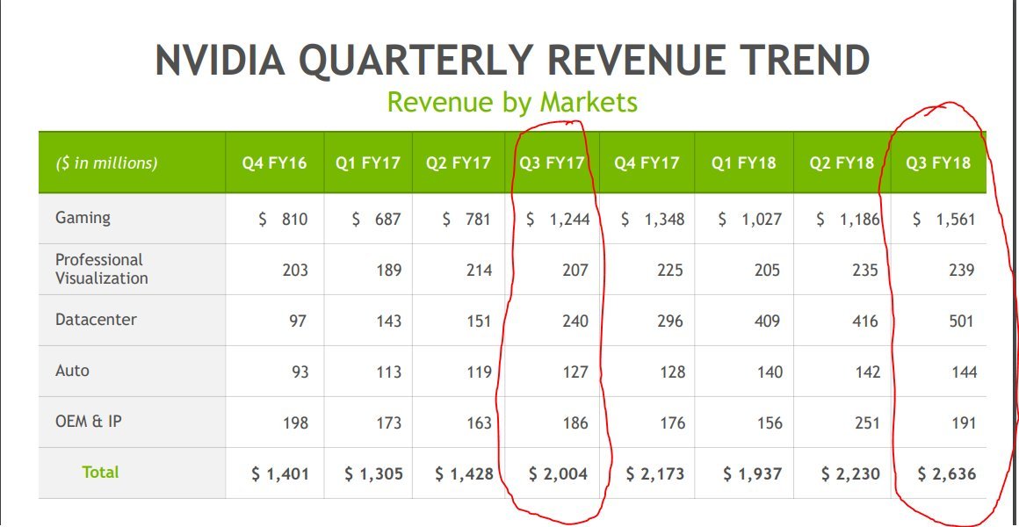Select the Q1 FY18 column header
1019x527 pixels.
point(743,162)
